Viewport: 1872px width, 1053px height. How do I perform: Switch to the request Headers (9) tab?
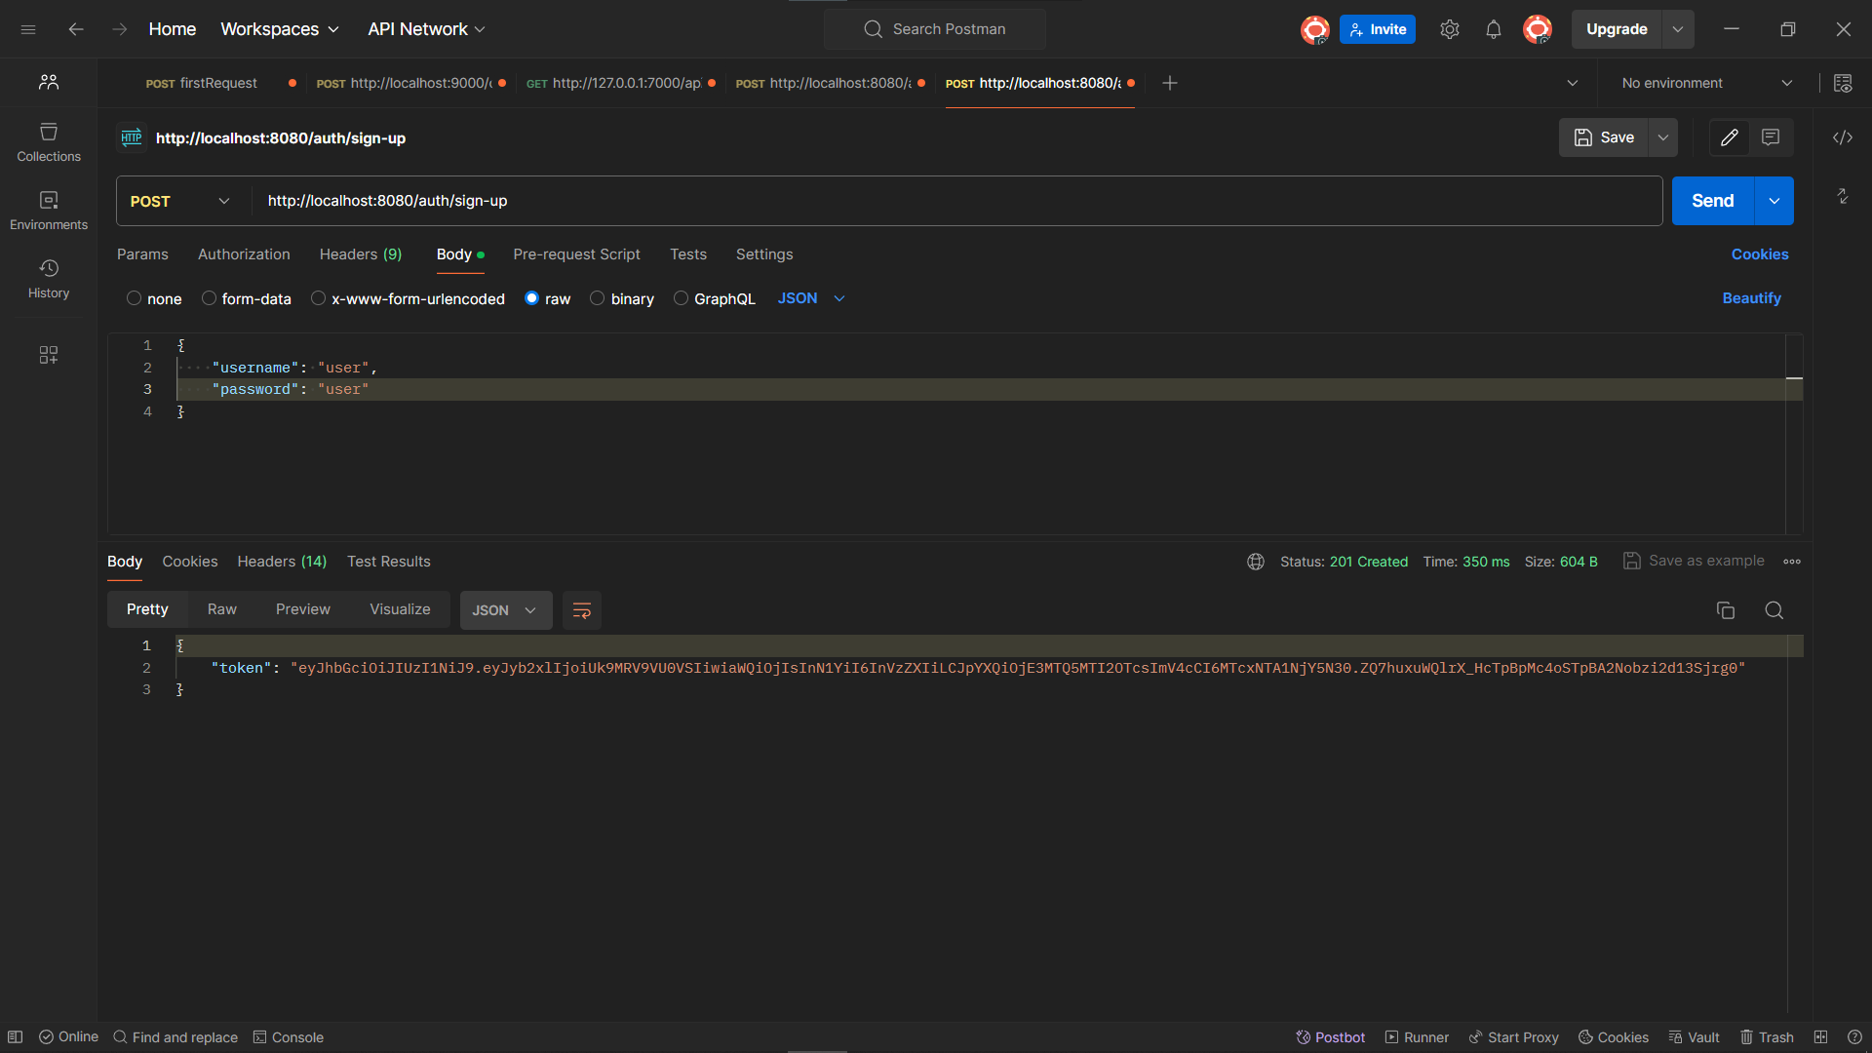pyautogui.click(x=361, y=254)
